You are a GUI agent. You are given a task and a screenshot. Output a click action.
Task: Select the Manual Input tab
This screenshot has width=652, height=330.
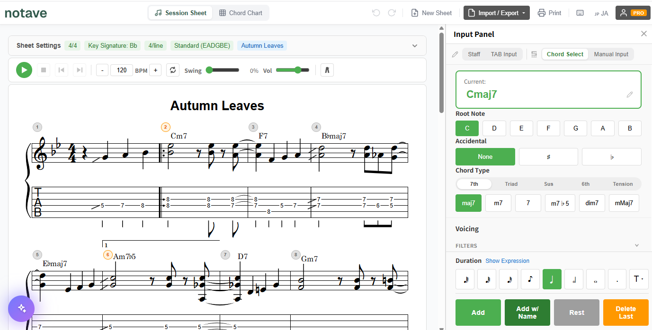611,54
